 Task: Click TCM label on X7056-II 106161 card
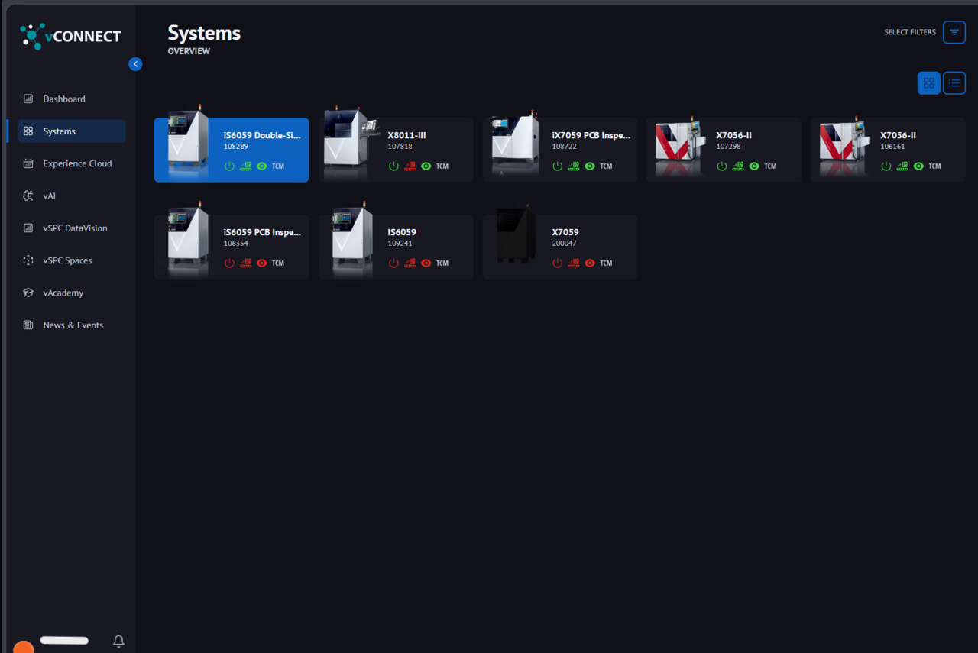pyautogui.click(x=934, y=166)
